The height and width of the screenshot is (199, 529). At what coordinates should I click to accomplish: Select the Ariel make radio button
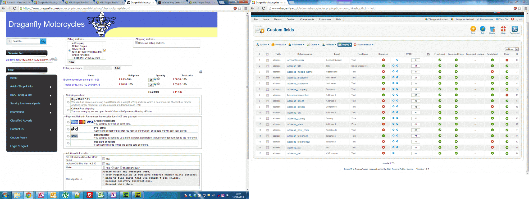104,168
